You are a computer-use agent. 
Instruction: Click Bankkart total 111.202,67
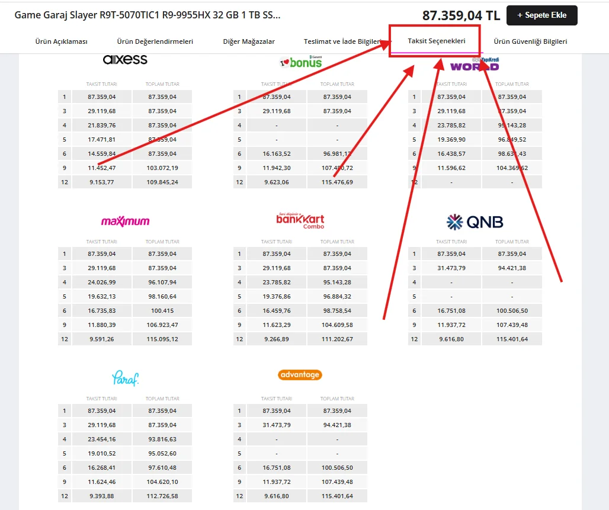point(337,339)
